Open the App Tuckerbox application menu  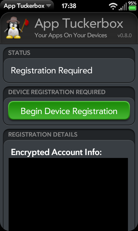tap(27, 6)
